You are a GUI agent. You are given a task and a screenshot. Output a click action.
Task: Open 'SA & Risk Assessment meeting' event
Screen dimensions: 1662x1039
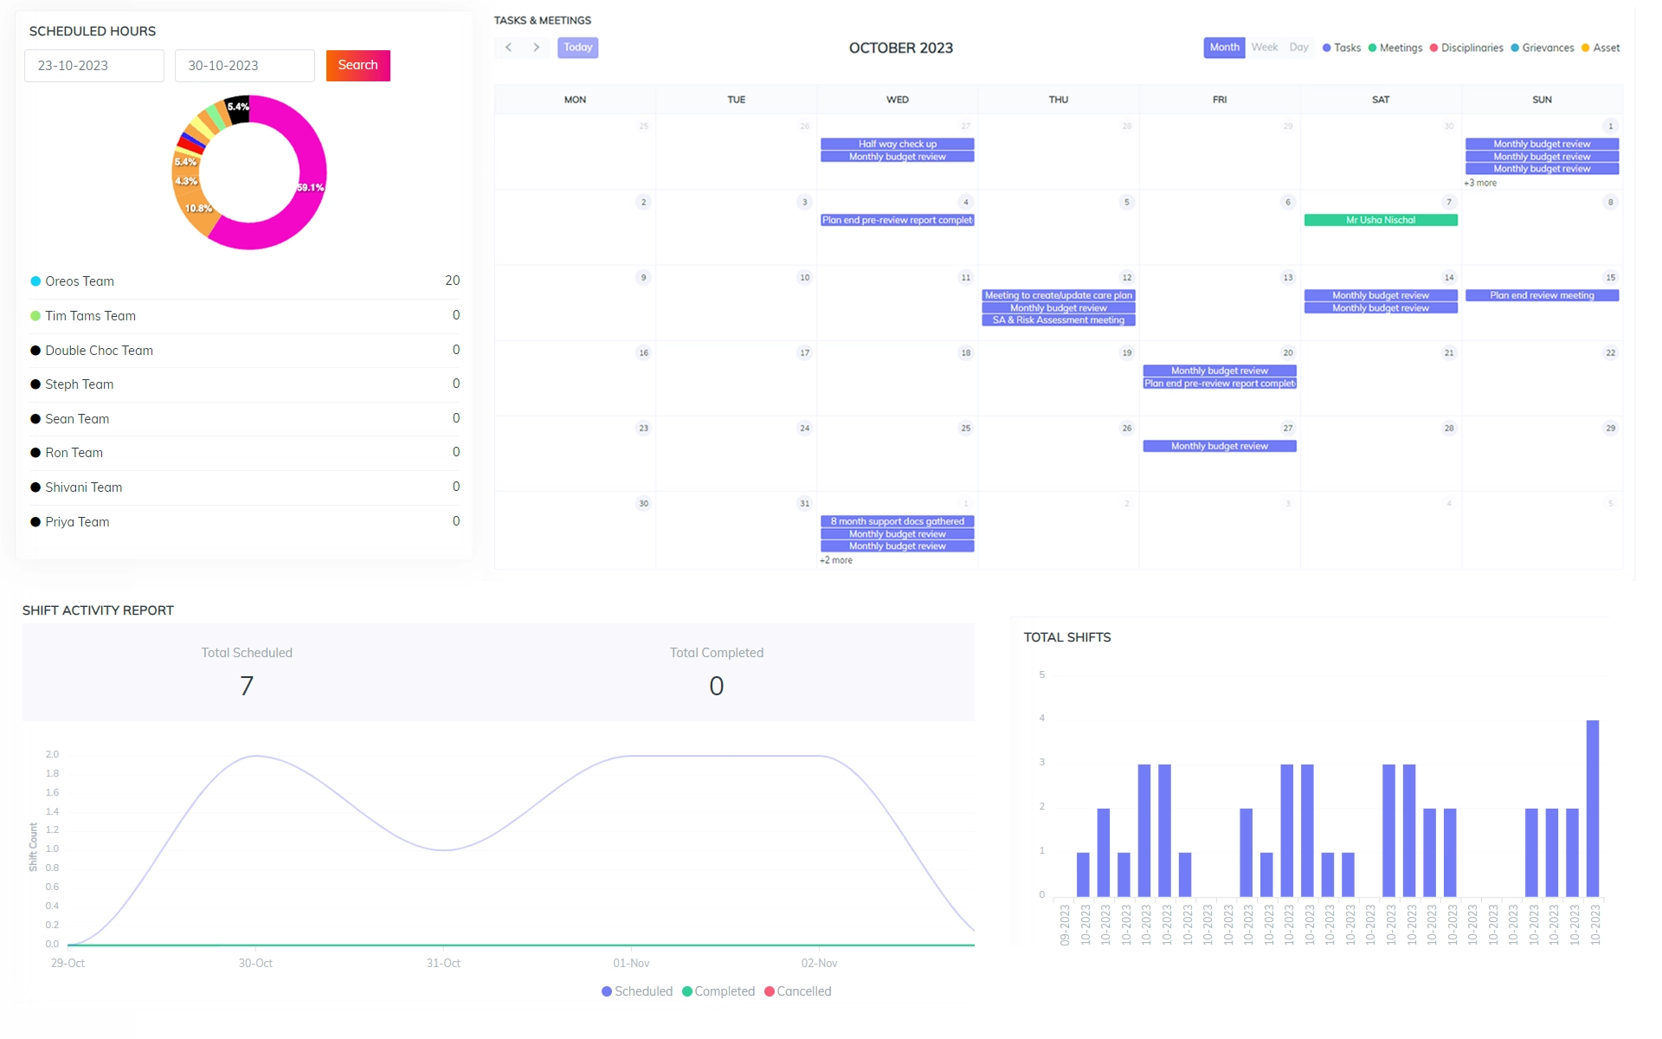(1059, 320)
